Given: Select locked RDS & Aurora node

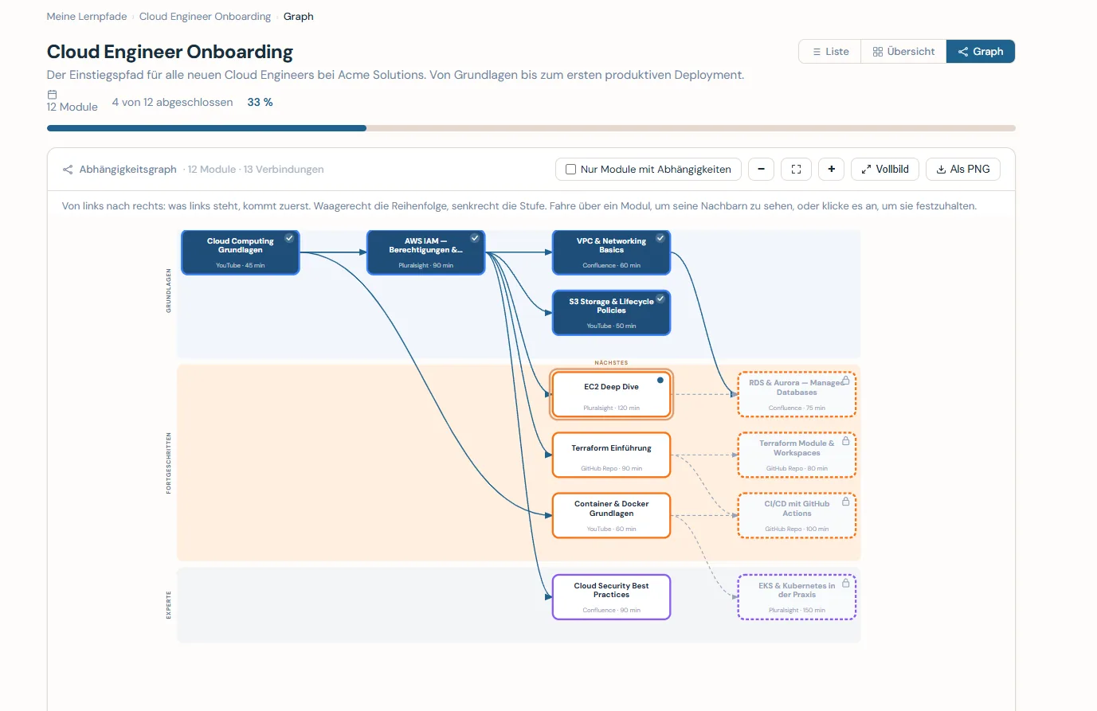Looking at the screenshot, I should [797, 394].
